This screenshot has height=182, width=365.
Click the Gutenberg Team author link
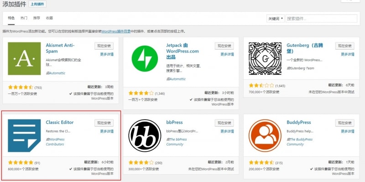[302, 68]
